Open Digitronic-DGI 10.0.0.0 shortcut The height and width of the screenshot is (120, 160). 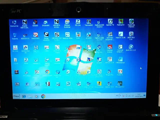click(99, 24)
